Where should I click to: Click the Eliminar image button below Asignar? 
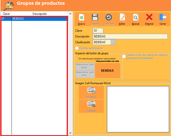coord(91,106)
